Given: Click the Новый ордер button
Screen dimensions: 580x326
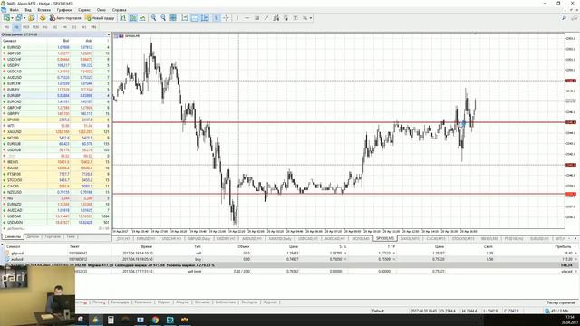Looking at the screenshot, I should pos(100,18).
